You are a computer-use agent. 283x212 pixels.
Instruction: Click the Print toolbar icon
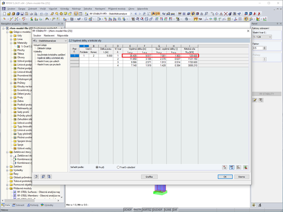tap(31, 14)
